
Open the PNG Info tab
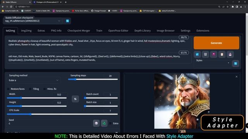(56, 31)
